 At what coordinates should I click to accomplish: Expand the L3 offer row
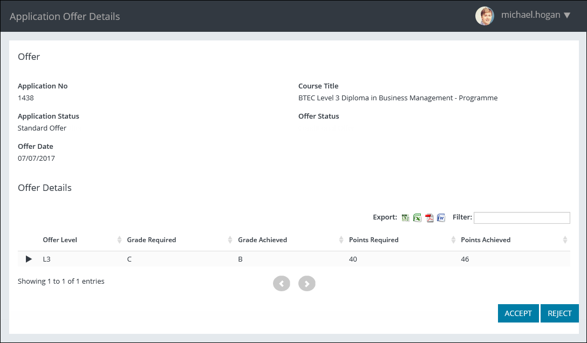coord(29,259)
